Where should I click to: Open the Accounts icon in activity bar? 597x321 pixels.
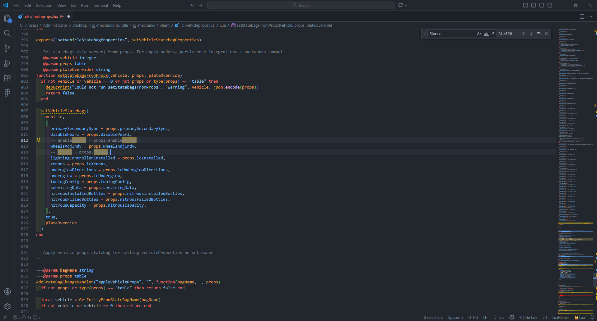[x=7, y=291]
